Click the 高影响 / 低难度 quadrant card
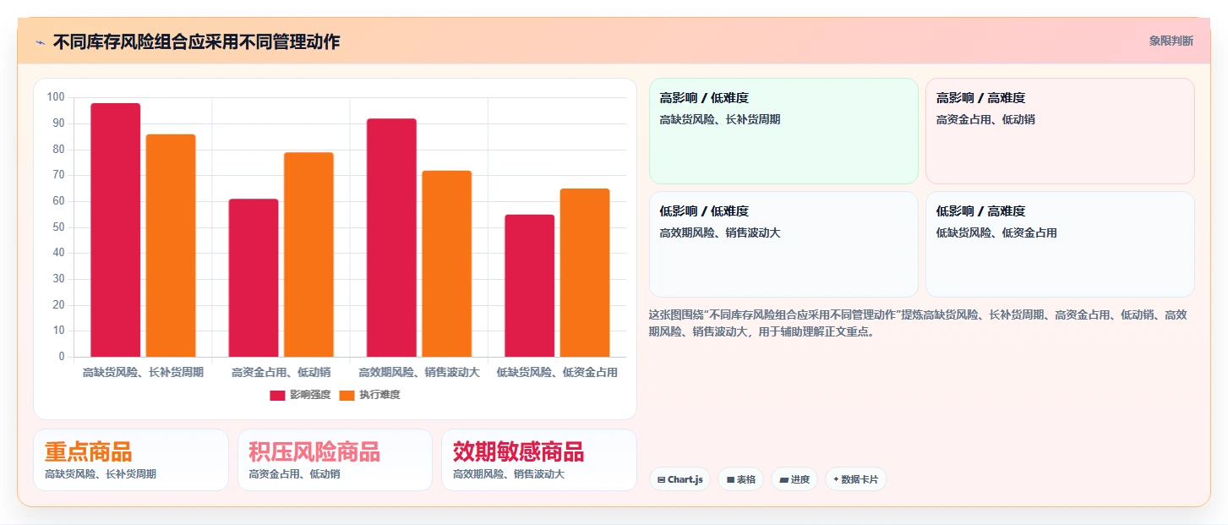This screenshot has width=1228, height=525. [x=783, y=131]
